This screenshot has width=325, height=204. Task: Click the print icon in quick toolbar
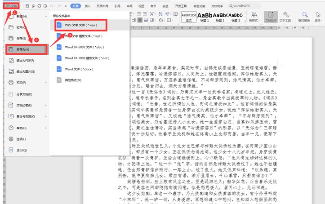pyautogui.click(x=40, y=6)
